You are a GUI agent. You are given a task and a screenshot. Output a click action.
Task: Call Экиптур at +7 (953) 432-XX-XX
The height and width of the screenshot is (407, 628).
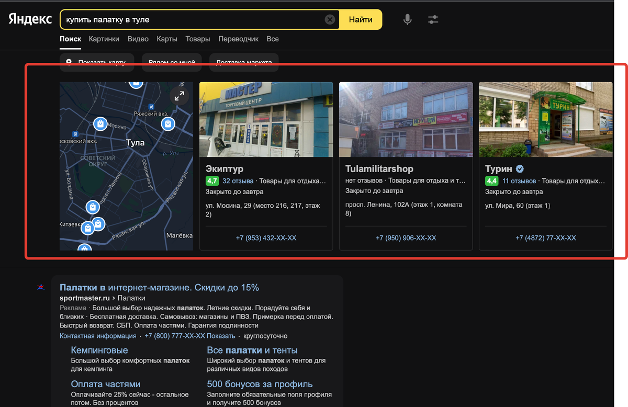(266, 238)
